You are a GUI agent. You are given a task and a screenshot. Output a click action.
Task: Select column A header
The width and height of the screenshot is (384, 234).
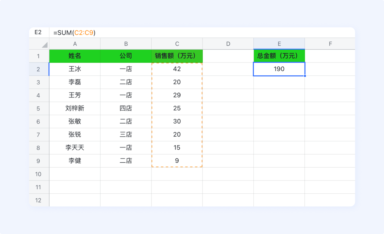[75, 44]
